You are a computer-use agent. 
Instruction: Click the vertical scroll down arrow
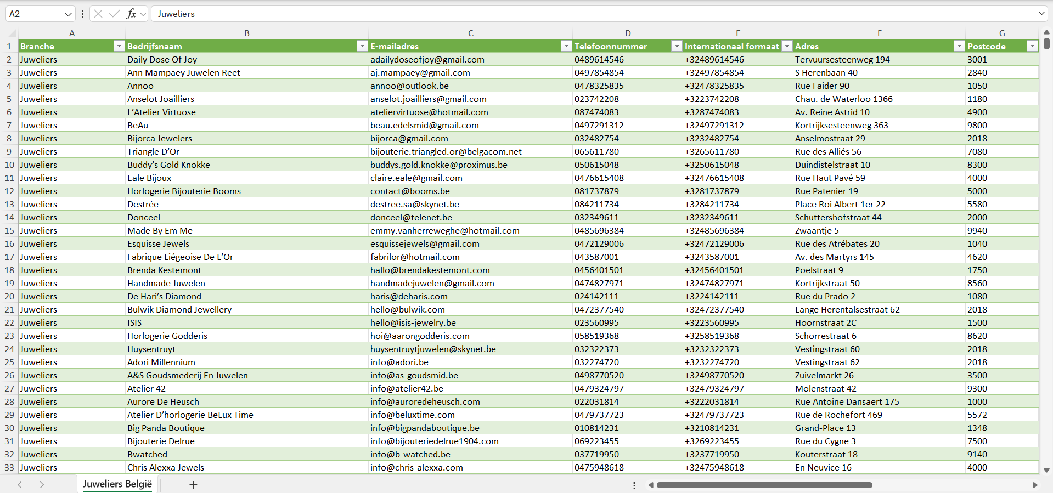[x=1046, y=470]
